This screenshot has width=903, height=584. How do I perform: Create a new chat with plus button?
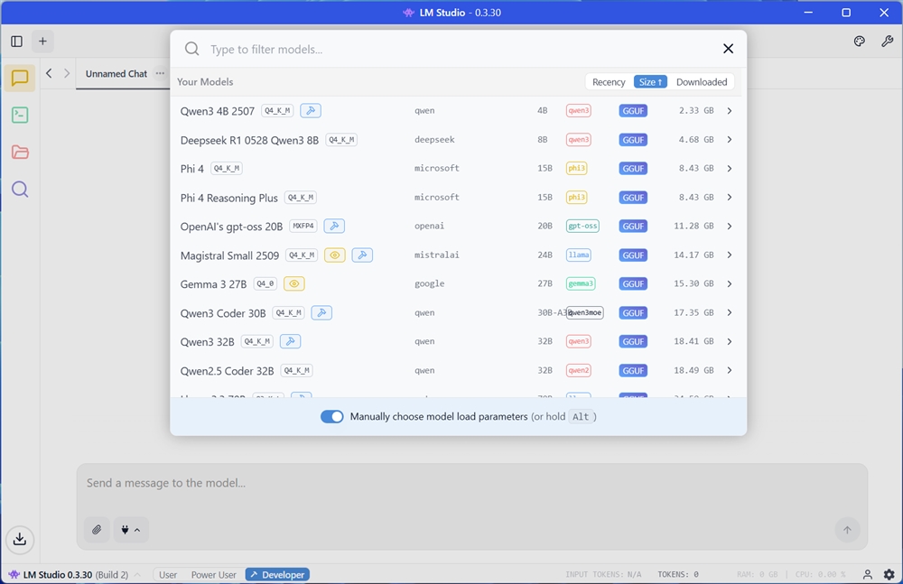coord(42,41)
